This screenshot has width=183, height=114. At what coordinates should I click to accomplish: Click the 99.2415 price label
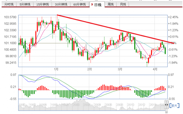[x=11, y=63]
